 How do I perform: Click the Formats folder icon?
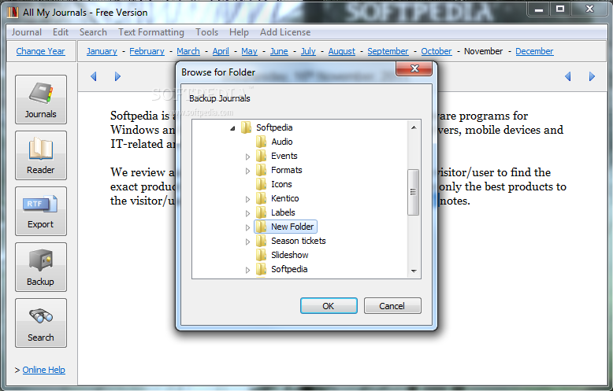[x=261, y=170]
